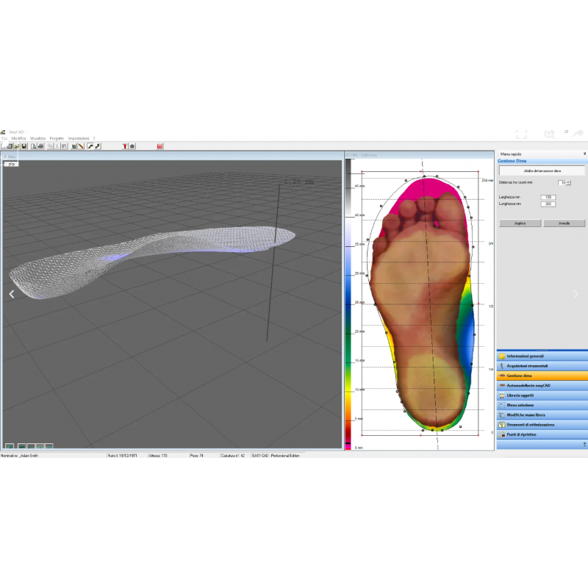Click the Cut scissors toolbar icon
This screenshot has height=588, width=588.
[57, 146]
